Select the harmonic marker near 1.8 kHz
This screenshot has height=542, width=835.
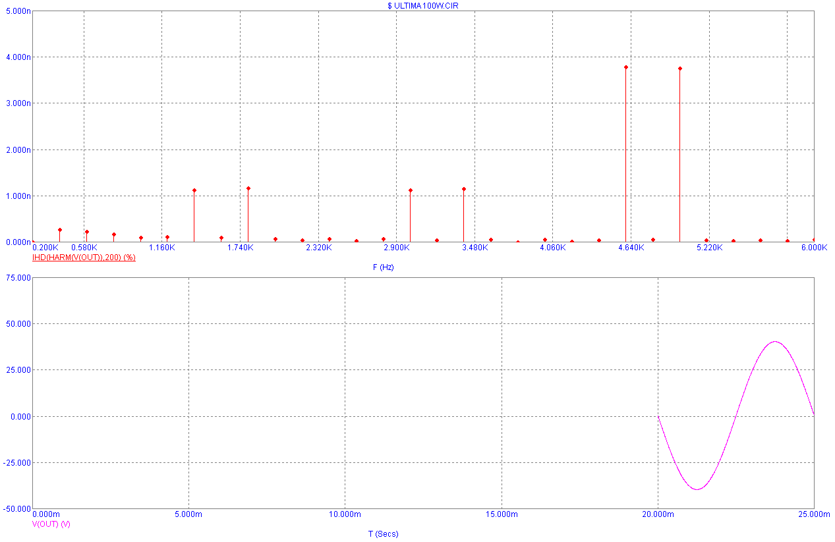pos(248,188)
